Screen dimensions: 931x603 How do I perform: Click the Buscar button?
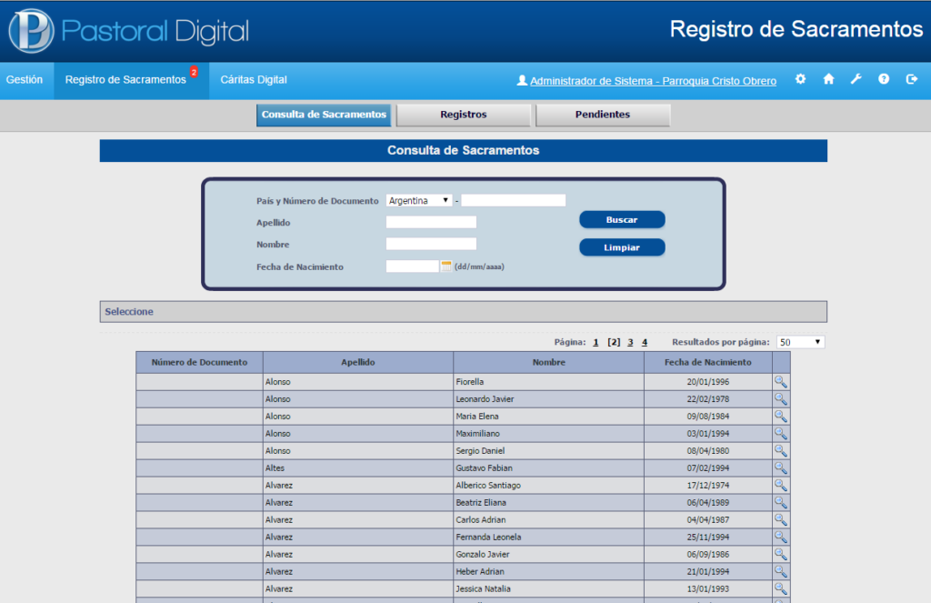622,219
